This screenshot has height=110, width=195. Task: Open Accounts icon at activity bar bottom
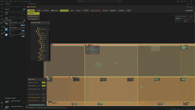[x=2, y=103]
